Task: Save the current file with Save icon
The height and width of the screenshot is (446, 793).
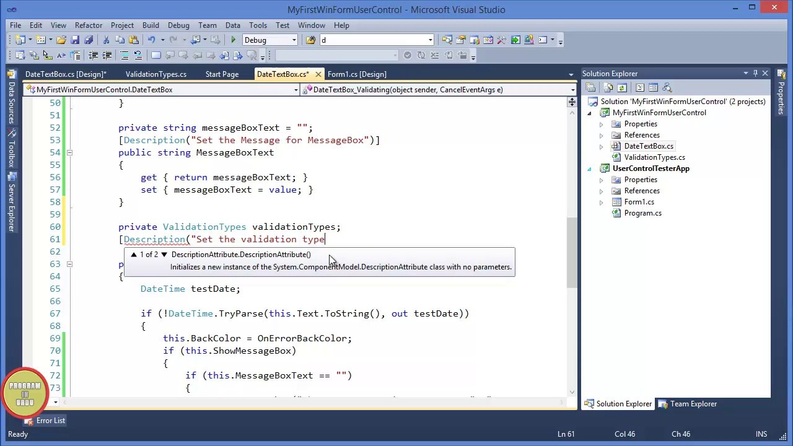Action: pos(75,40)
